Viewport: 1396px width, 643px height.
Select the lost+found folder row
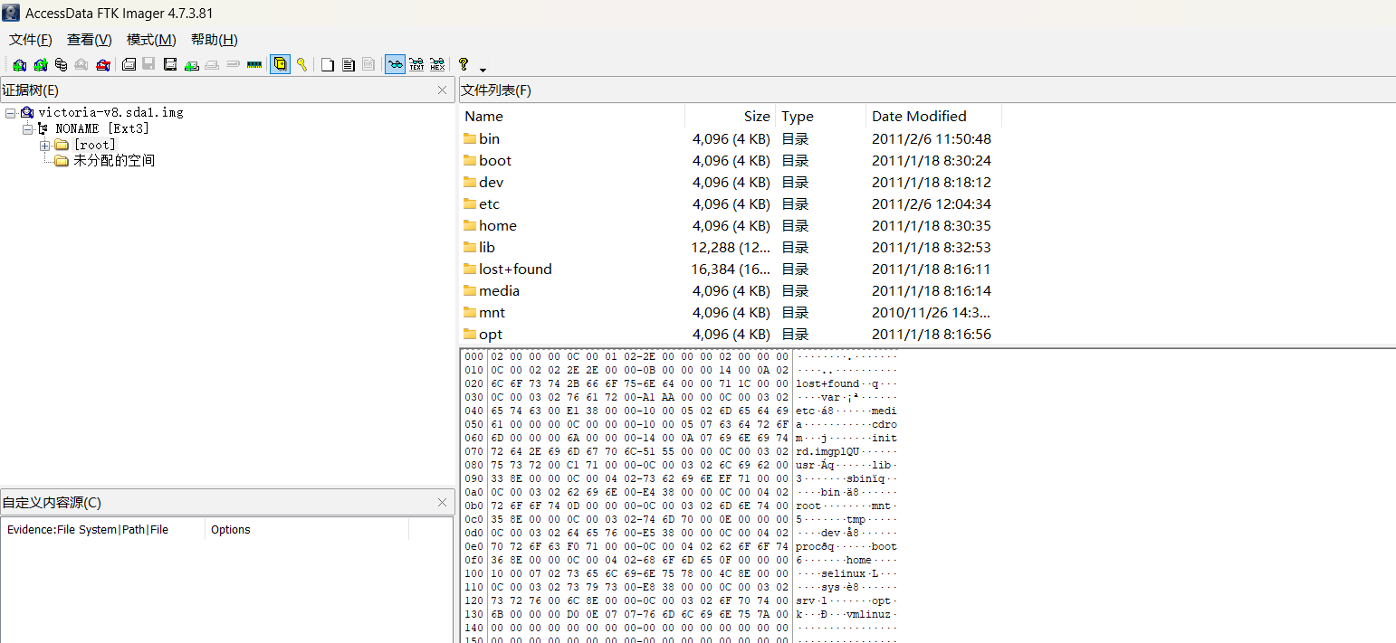[731, 269]
